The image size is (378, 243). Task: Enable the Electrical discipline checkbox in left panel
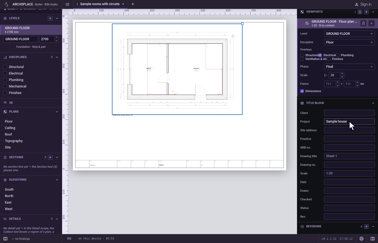(x=5, y=73)
